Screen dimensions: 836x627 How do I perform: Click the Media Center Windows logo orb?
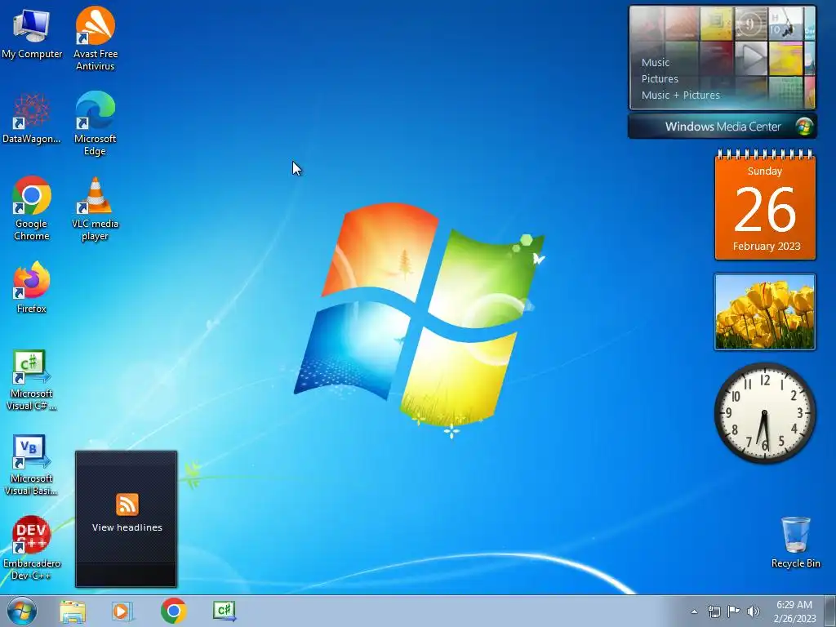[x=804, y=127]
